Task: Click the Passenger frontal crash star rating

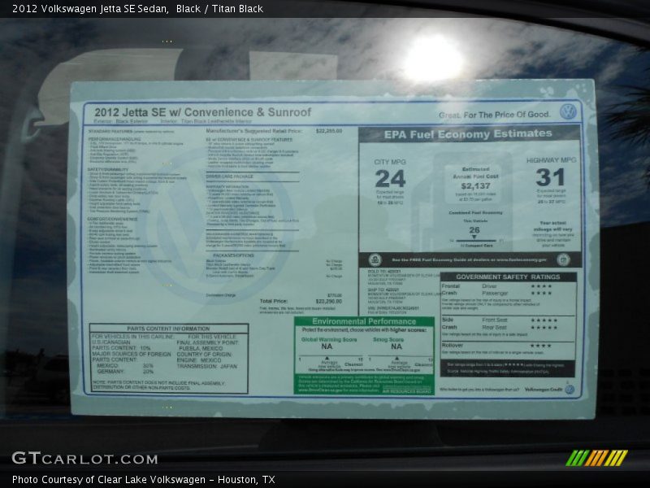Action: tap(541, 293)
